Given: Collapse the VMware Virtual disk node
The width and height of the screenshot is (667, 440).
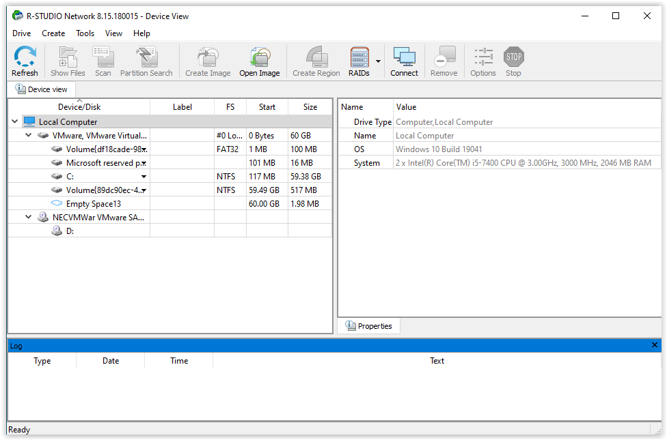Looking at the screenshot, I should [x=29, y=135].
